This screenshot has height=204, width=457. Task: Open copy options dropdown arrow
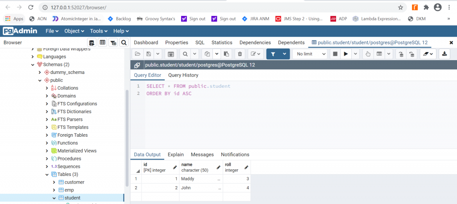[x=216, y=54]
